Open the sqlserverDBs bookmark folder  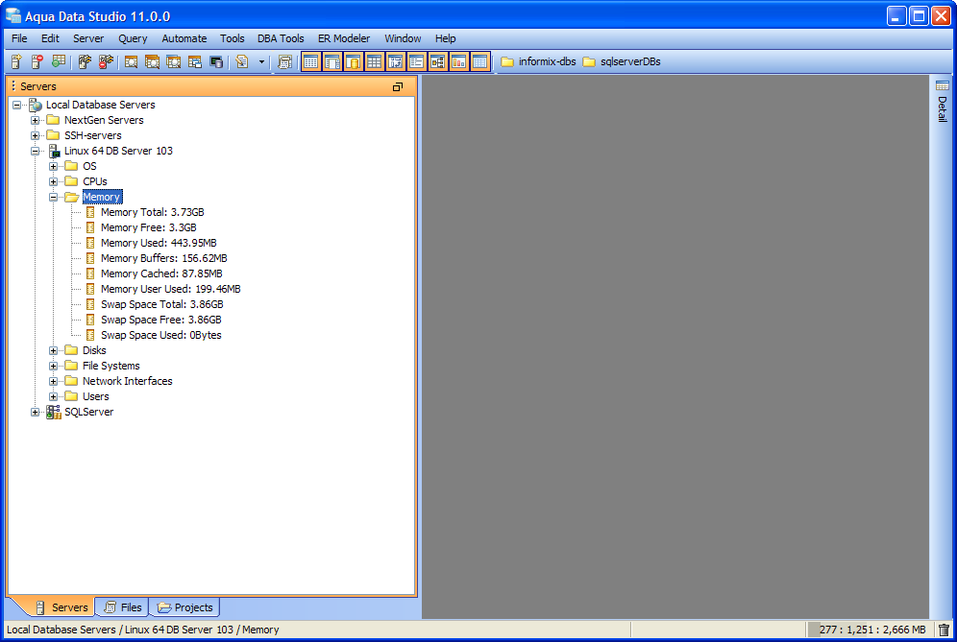tap(622, 61)
